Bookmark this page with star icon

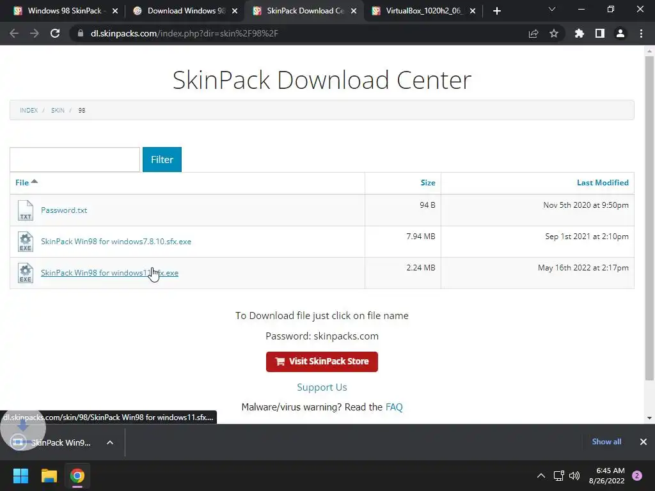553,33
